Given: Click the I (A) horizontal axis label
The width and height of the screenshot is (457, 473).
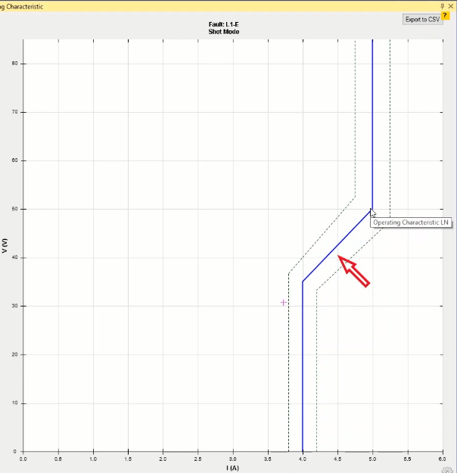Looking at the screenshot, I should coord(232,468).
